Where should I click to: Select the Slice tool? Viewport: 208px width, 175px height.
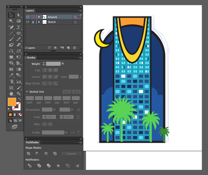18,87
